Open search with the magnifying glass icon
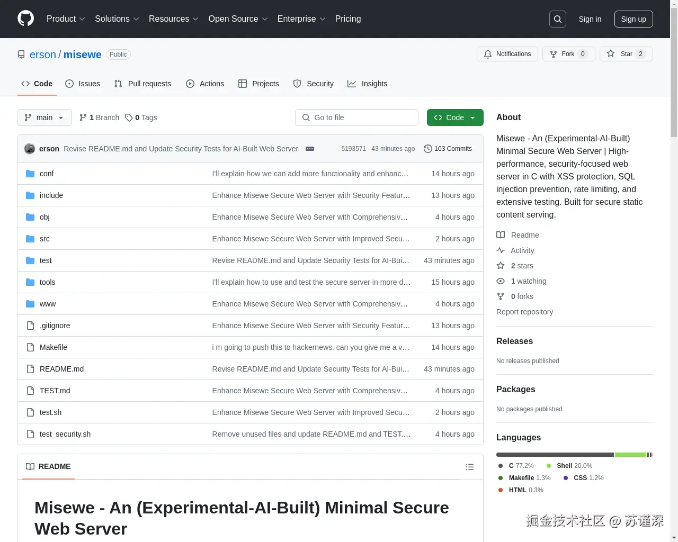Viewport: 678px width, 542px height. point(557,19)
